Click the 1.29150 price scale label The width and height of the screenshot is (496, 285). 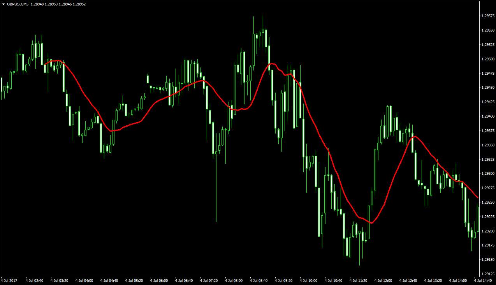coord(488,260)
